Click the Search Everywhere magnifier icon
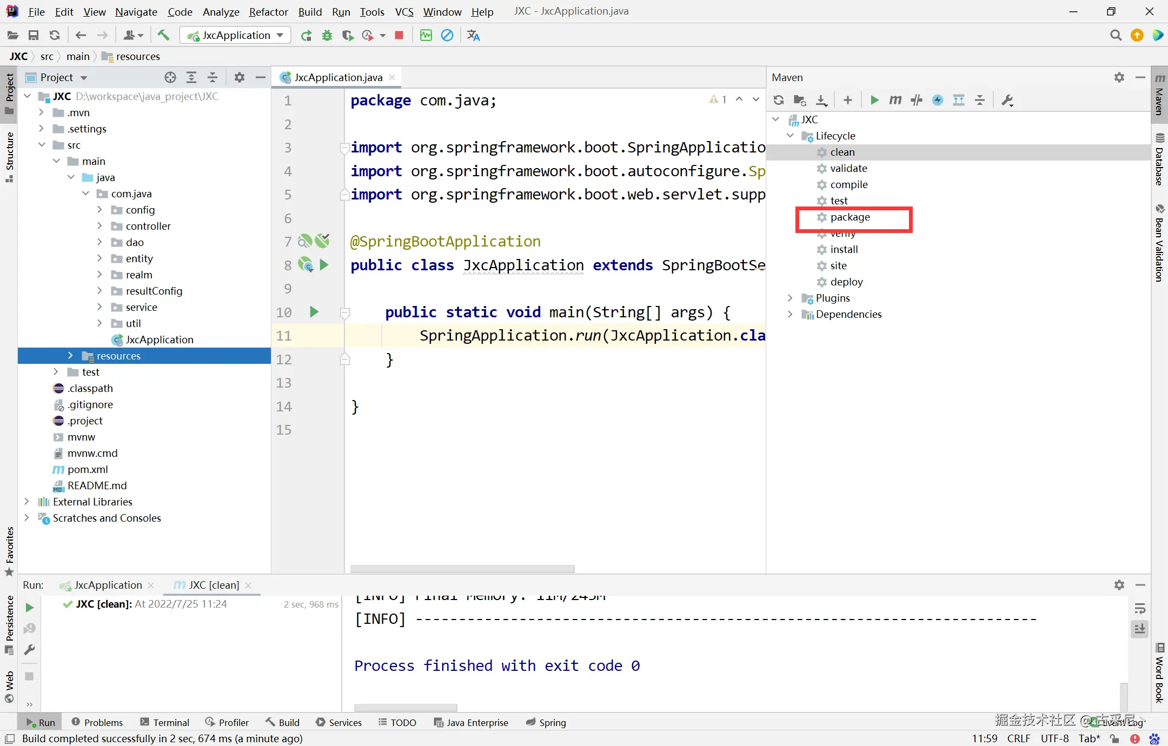 (1115, 35)
